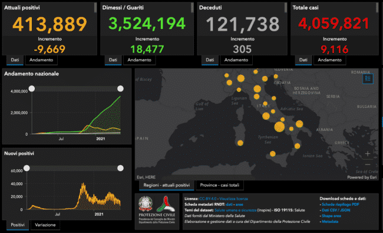The height and width of the screenshot is (233, 383).
Task: Show Province - casi totali map tab
Action: click(x=220, y=185)
